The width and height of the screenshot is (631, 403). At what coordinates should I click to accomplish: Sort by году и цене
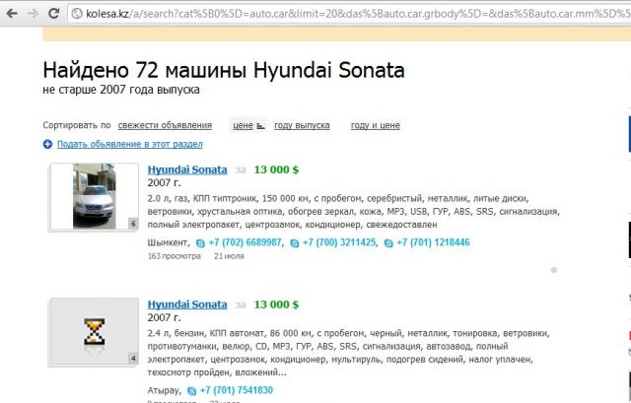376,125
